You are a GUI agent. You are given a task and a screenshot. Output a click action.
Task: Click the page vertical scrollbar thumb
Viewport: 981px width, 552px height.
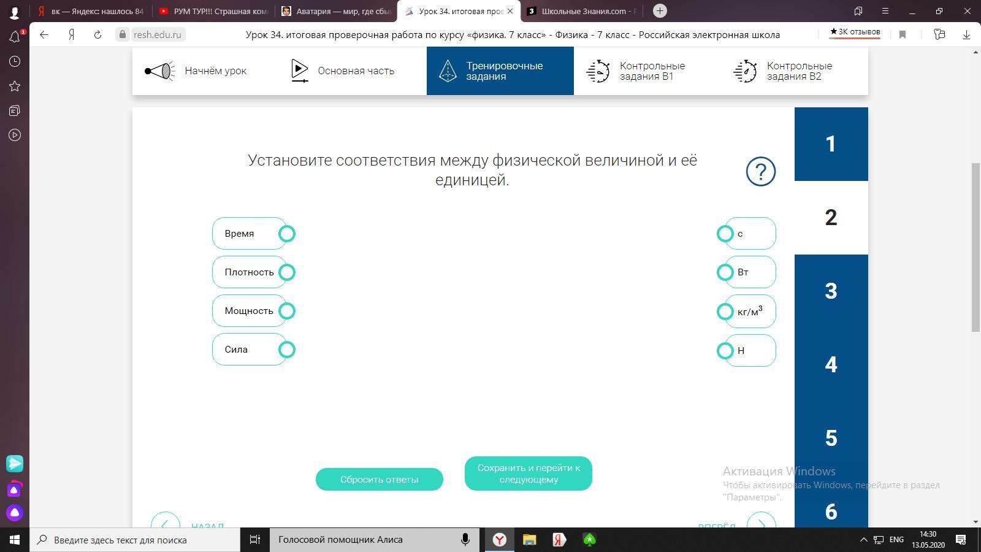(975, 245)
